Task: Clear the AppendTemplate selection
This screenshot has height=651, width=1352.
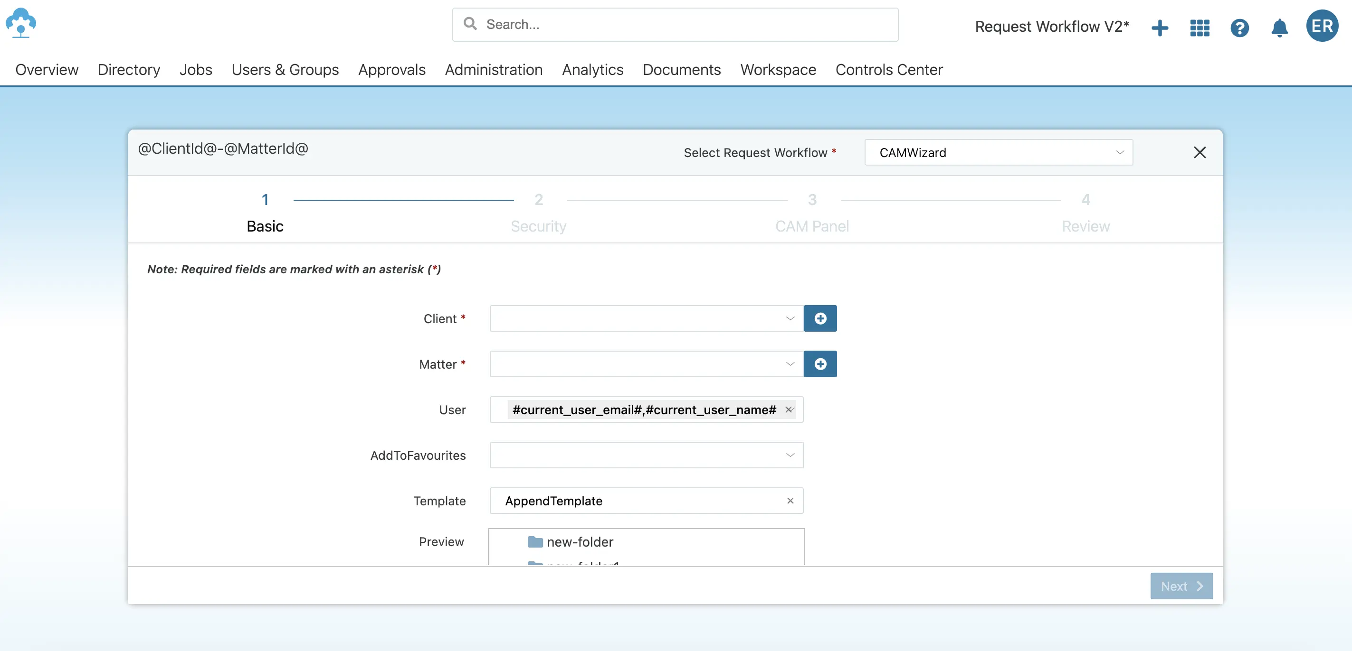Action: [790, 501]
